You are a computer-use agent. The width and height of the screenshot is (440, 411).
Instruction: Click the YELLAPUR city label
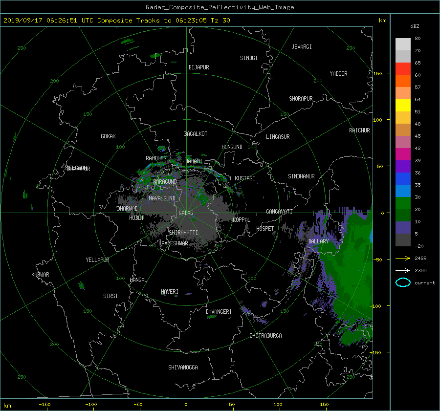pyautogui.click(x=97, y=260)
